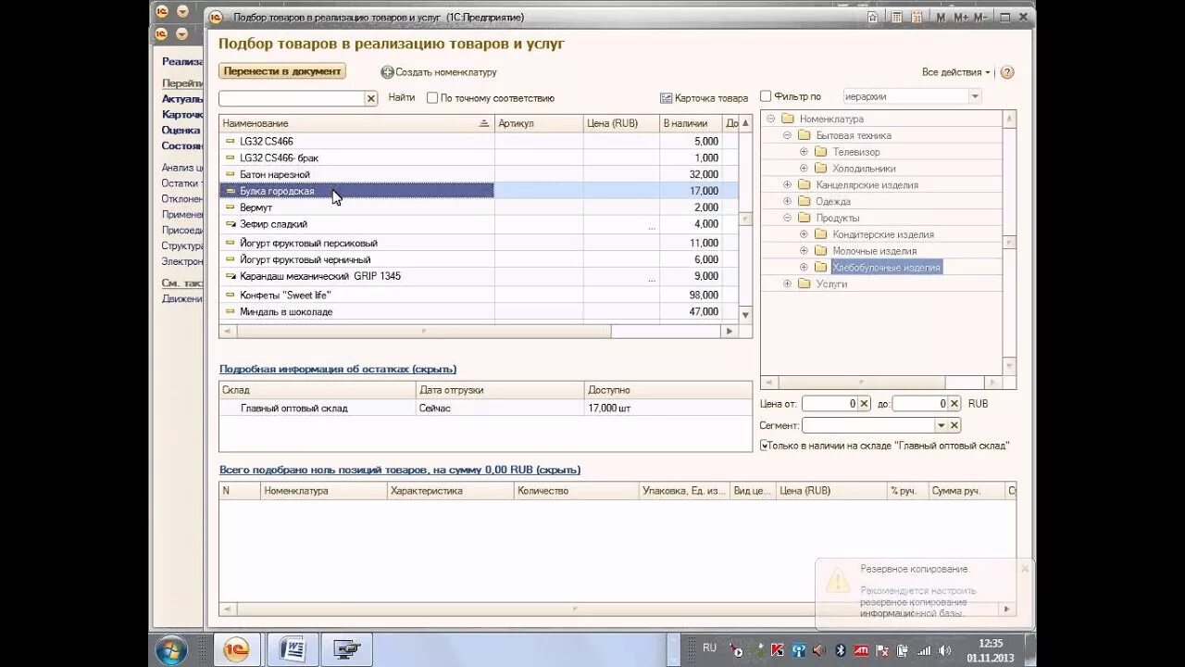This screenshot has height=667, width=1185.
Task: Clear the 'до' price field value
Action: click(954, 404)
